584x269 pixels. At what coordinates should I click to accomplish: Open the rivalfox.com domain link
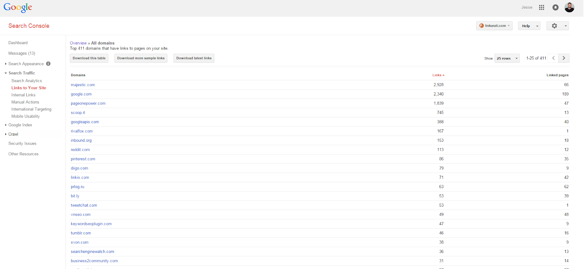(x=82, y=131)
